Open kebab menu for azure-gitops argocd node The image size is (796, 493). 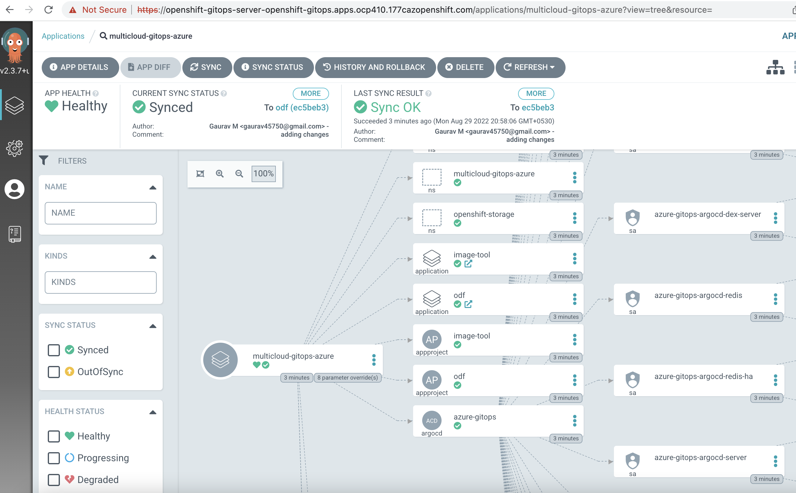point(575,421)
